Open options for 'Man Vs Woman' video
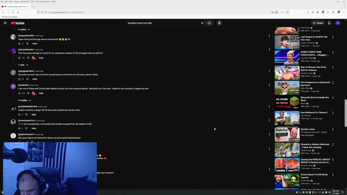This screenshot has width=347, height=195. coord(333,67)
